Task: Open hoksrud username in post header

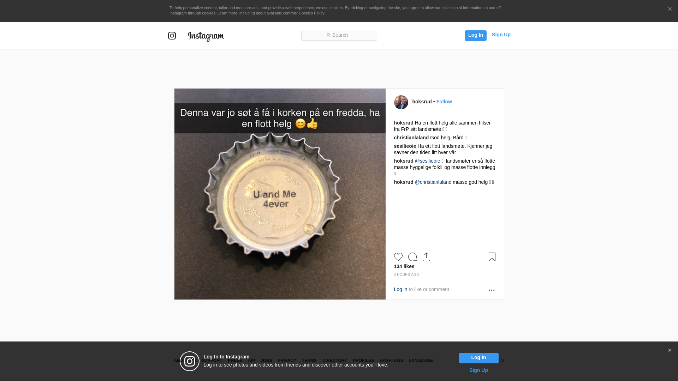Action: coord(422,102)
